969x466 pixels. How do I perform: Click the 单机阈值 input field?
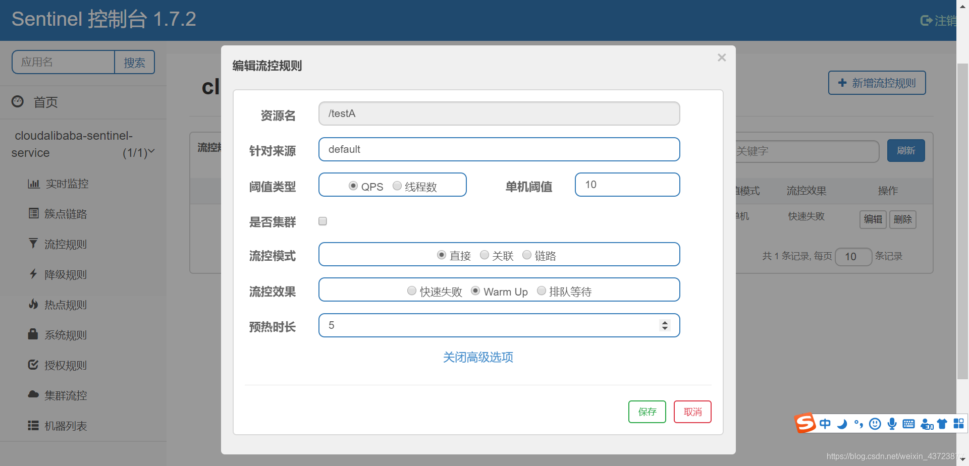click(627, 185)
